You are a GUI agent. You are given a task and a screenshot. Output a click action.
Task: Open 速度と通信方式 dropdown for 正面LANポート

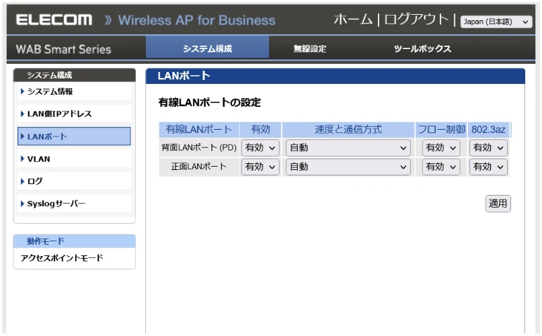pos(348,167)
